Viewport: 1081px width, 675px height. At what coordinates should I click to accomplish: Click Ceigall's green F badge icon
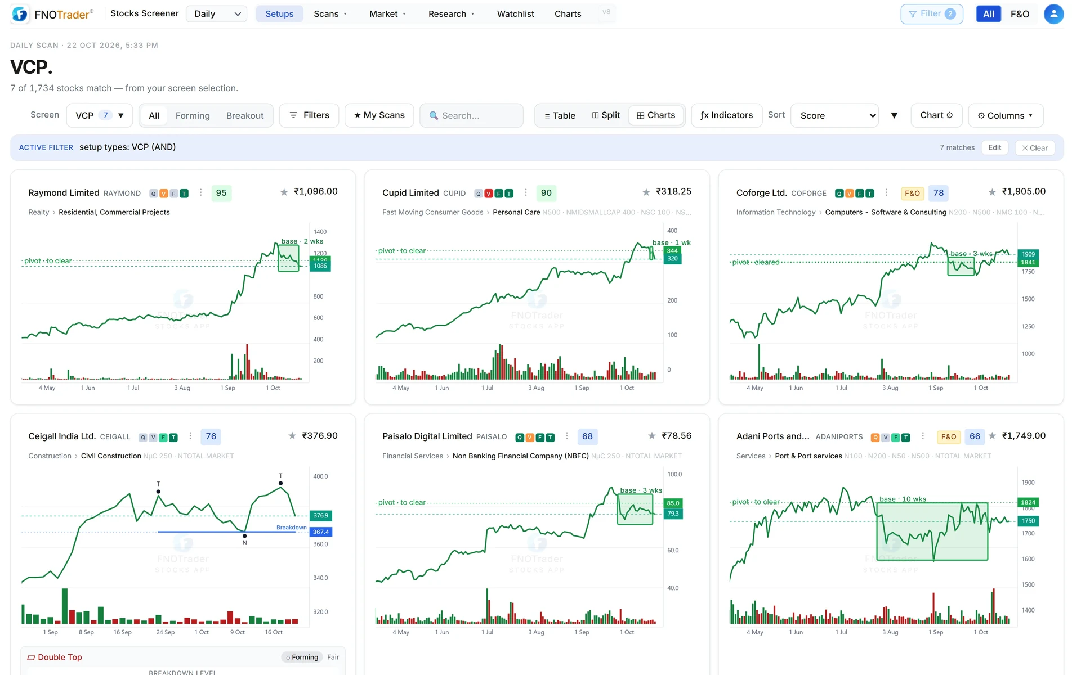163,438
